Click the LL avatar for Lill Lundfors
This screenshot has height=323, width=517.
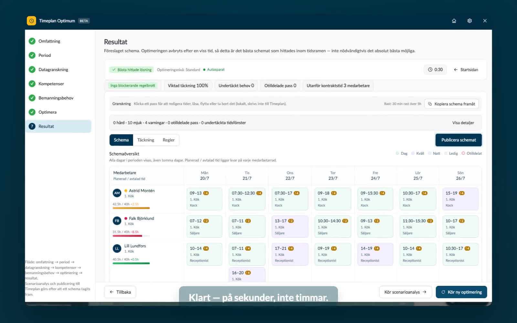click(117, 248)
